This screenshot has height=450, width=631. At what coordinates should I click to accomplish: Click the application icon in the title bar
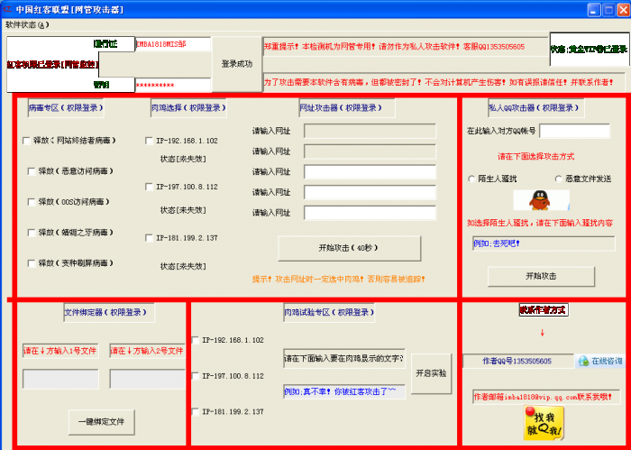pyautogui.click(x=6, y=9)
